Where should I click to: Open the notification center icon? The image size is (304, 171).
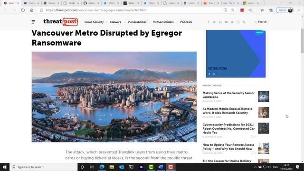pyautogui.click(x=298, y=167)
